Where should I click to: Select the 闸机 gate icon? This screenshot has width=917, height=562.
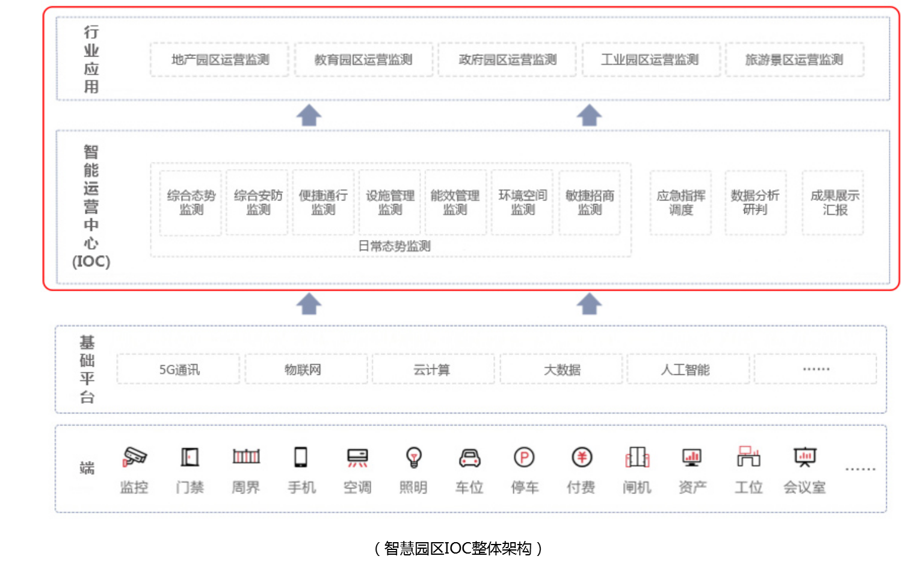click(637, 457)
